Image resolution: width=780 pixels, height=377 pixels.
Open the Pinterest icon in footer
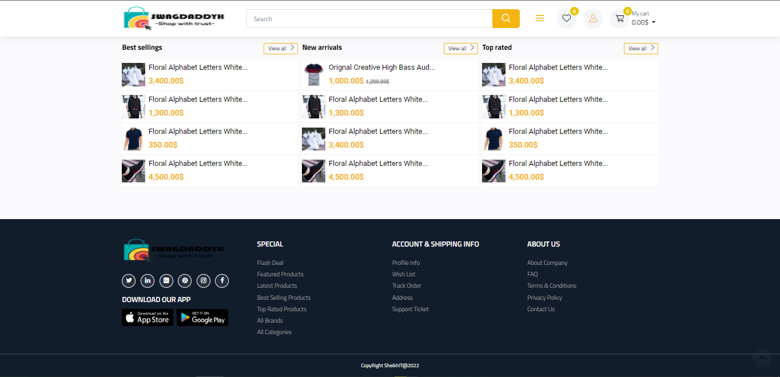pyautogui.click(x=185, y=280)
